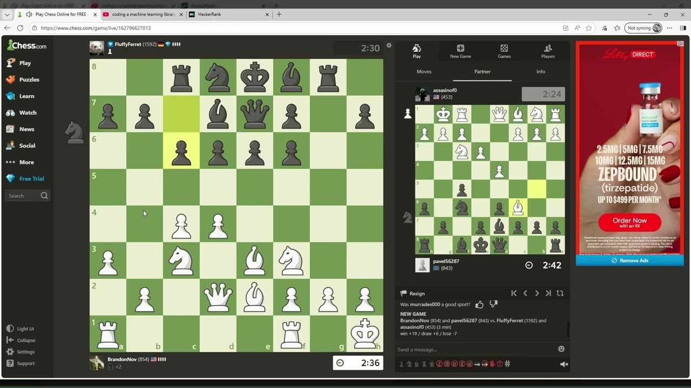Open Watch from the sidebar
The image size is (691, 388).
pos(22,113)
